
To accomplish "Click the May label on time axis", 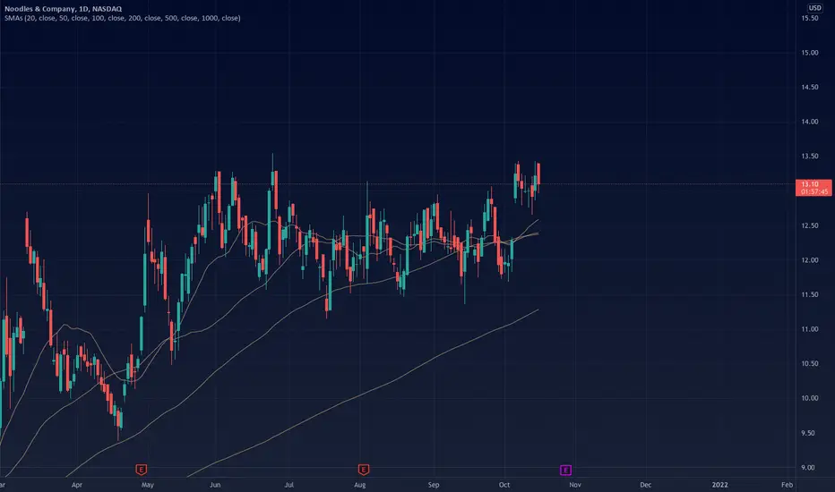I will 148,485.
